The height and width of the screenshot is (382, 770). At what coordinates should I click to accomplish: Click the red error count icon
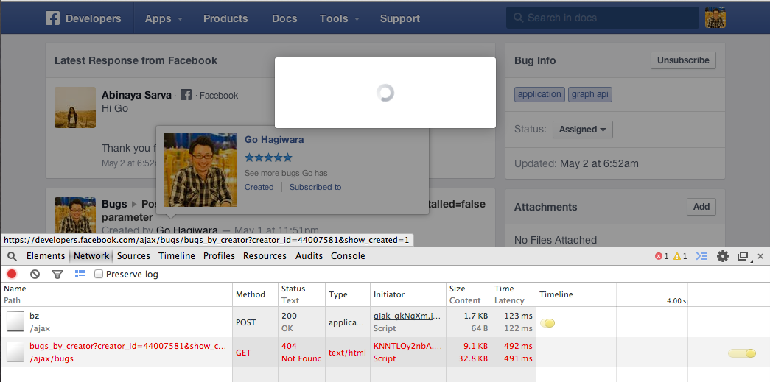click(x=659, y=256)
